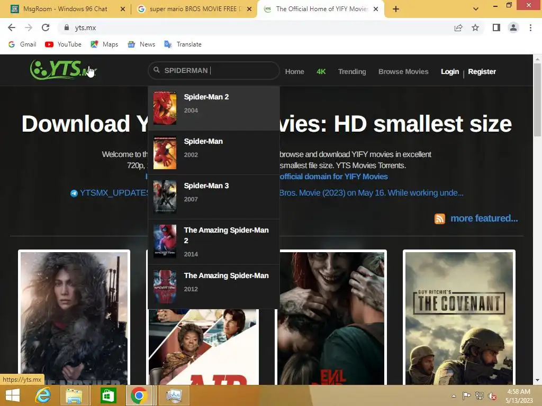This screenshot has height=406, width=542.
Task: Click the muted volume tray icon
Action: 492,396
